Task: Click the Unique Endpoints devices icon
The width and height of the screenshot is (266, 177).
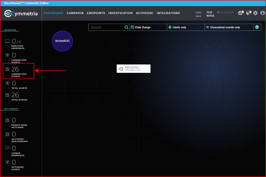Action: click(x=7, y=148)
